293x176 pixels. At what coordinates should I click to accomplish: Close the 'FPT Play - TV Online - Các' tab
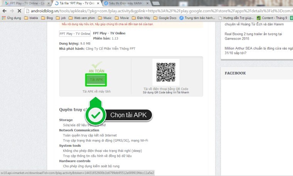(49, 3)
